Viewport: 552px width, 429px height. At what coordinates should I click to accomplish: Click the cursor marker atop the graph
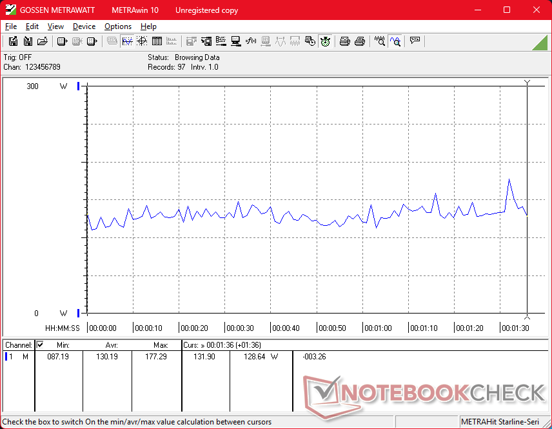pos(527,83)
